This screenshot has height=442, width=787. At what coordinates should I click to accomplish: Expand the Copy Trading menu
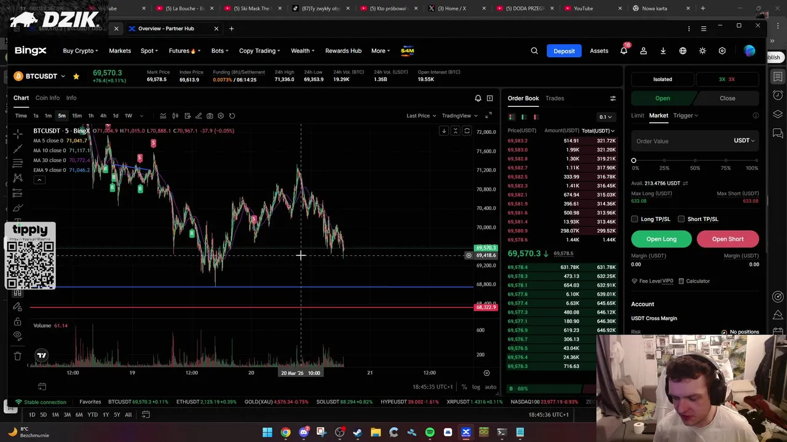pos(259,51)
